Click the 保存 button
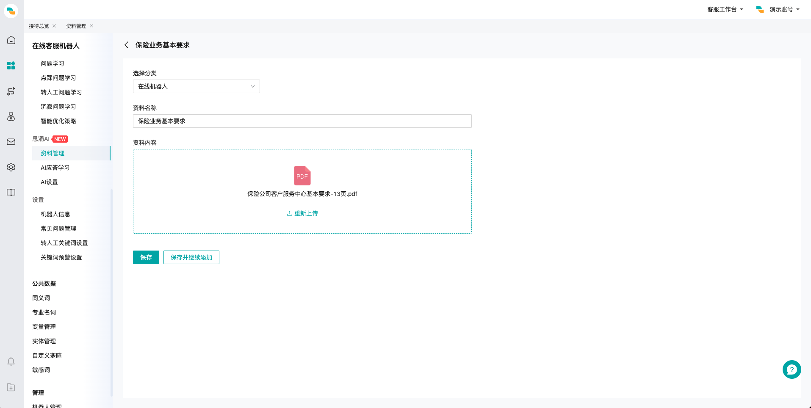The image size is (811, 408). click(x=146, y=257)
